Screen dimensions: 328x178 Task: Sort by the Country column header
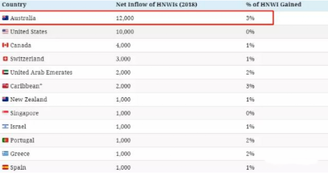[x=14, y=4]
